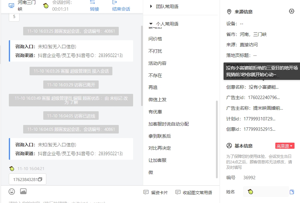Click the quick phrases list scrollbar
300x203 pixels.
(217, 139)
